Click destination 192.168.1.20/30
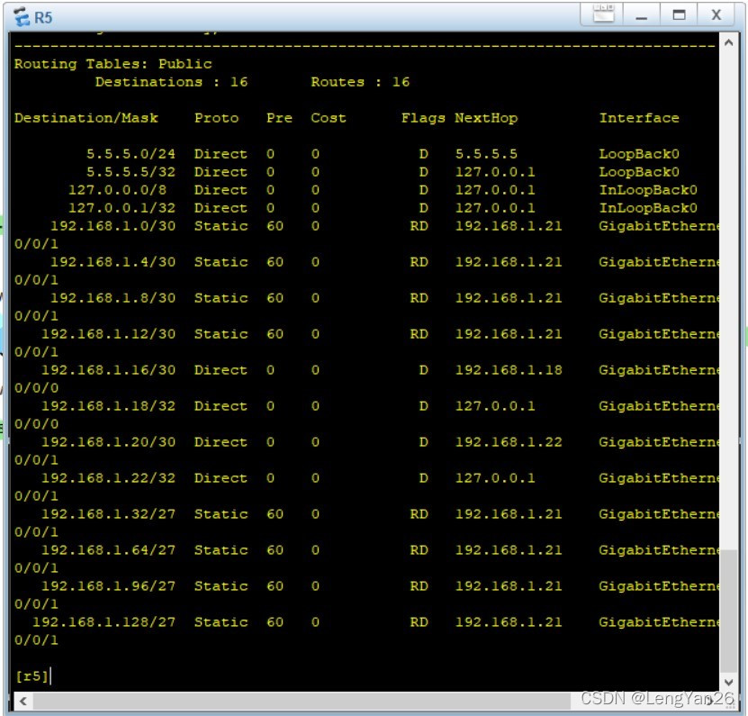Screen dimensions: 748x716 click(108, 442)
